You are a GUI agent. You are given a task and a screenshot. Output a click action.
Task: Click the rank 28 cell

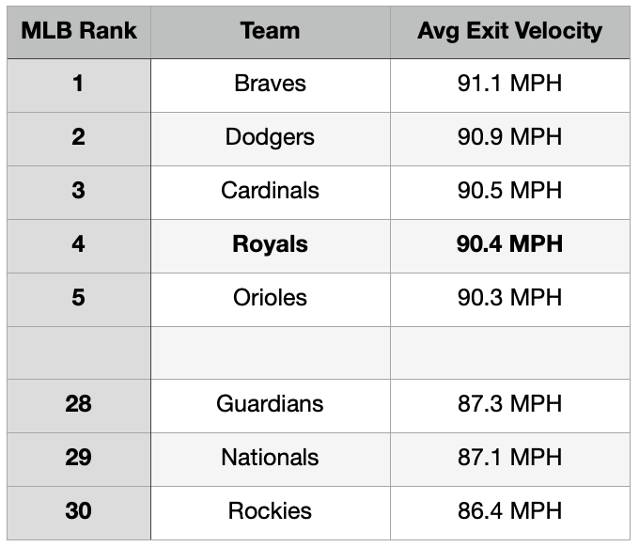pyautogui.click(x=78, y=404)
